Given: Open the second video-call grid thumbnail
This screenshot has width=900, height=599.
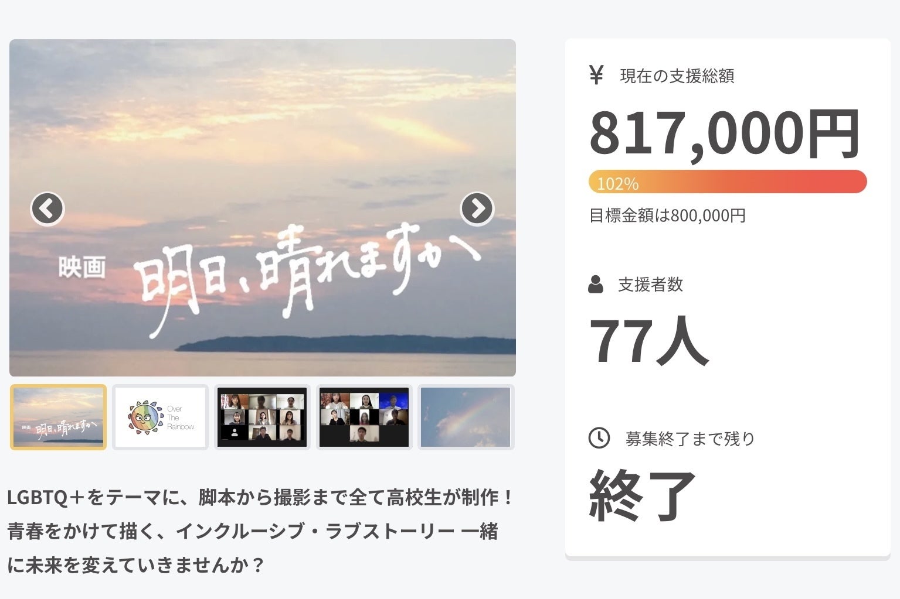Looking at the screenshot, I should tap(364, 417).
